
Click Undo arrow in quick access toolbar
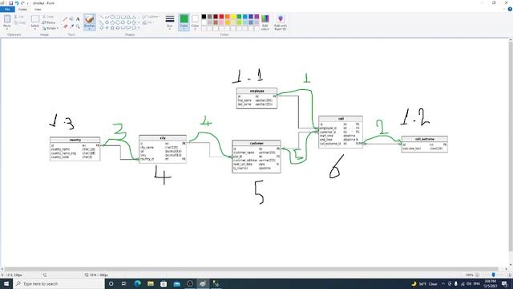pyautogui.click(x=17, y=3)
